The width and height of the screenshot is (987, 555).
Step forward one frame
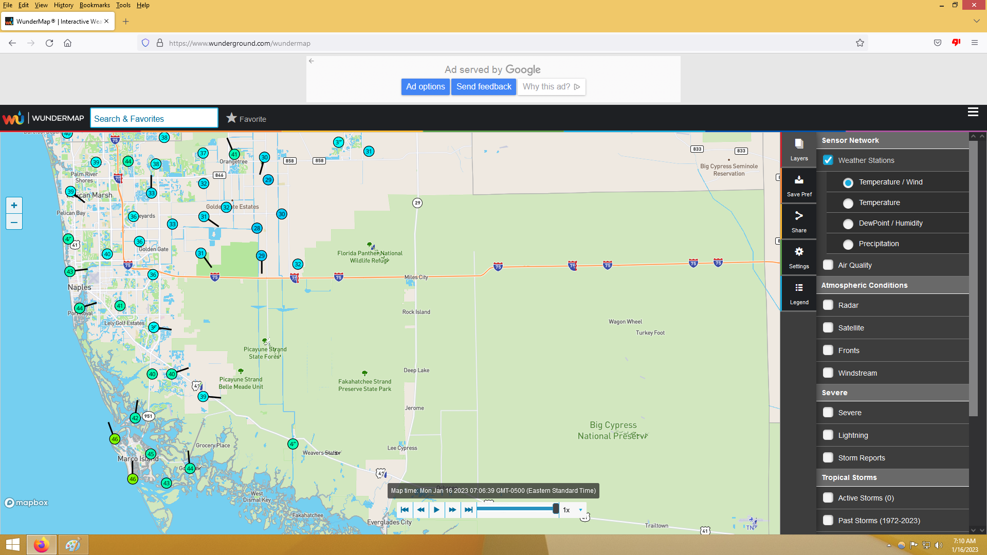[x=452, y=510]
